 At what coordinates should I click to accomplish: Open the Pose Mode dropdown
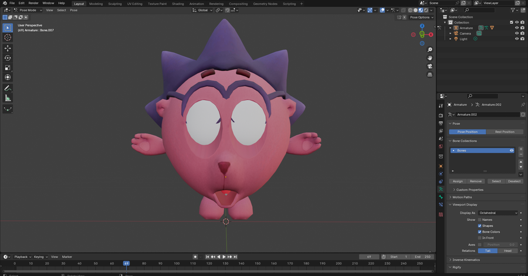click(x=28, y=10)
